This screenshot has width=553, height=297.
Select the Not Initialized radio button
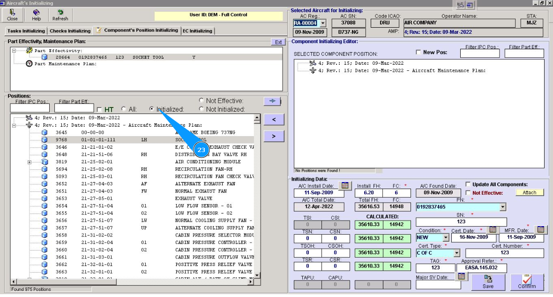202,109
